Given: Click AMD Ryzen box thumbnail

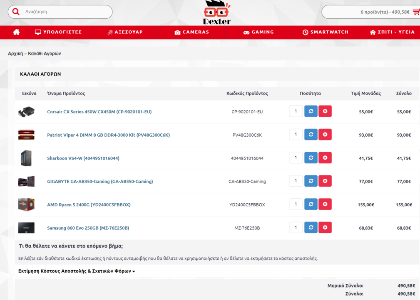Looking at the screenshot, I should pos(26,205).
